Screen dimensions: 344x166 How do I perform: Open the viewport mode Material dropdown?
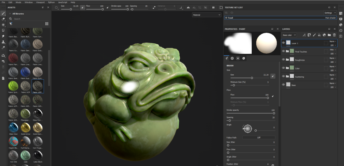coord(207,15)
